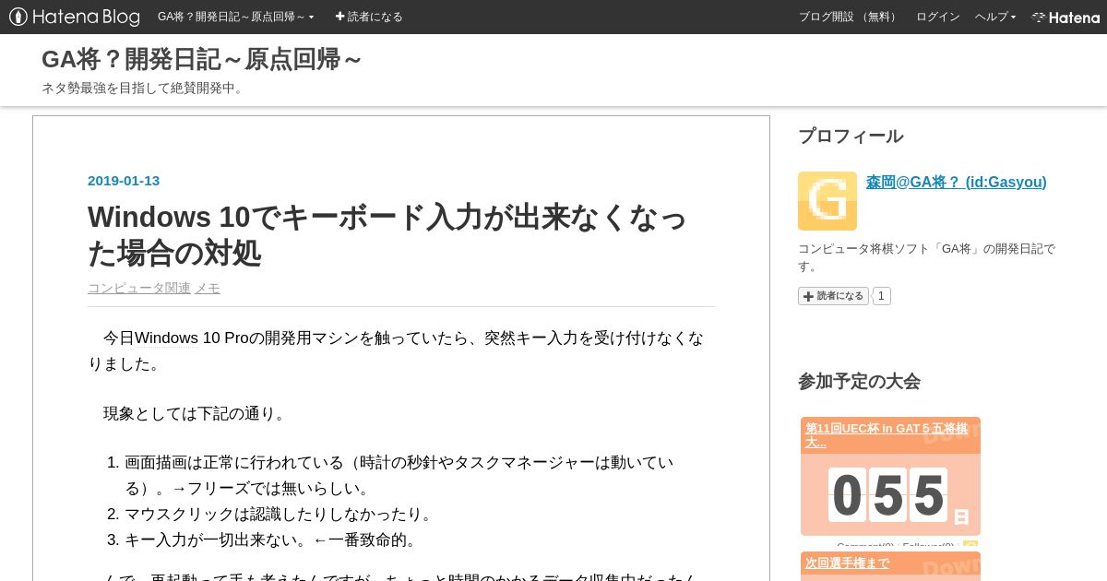1107x581 pixels.
Task: Go to blog title GA将?開発日記~原点回帰~
Action: point(202,59)
